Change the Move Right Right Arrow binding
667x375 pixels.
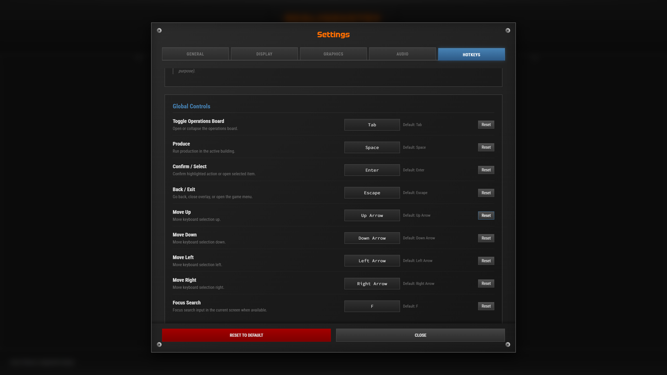372,284
